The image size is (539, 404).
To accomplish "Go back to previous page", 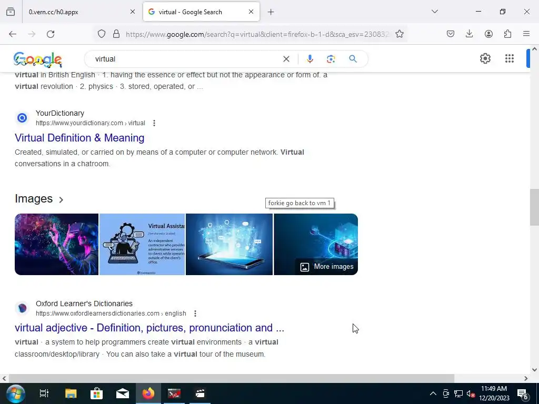I will pyautogui.click(x=13, y=34).
